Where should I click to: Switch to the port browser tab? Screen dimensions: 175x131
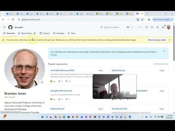coord(90,14)
